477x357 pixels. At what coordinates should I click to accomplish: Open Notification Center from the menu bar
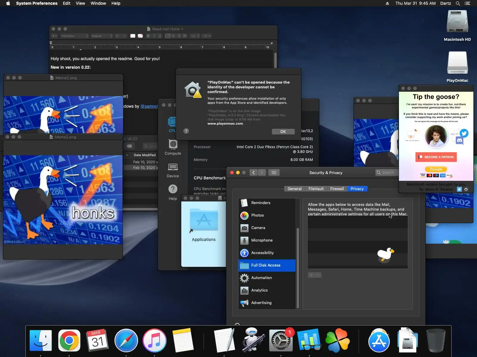[x=467, y=3]
